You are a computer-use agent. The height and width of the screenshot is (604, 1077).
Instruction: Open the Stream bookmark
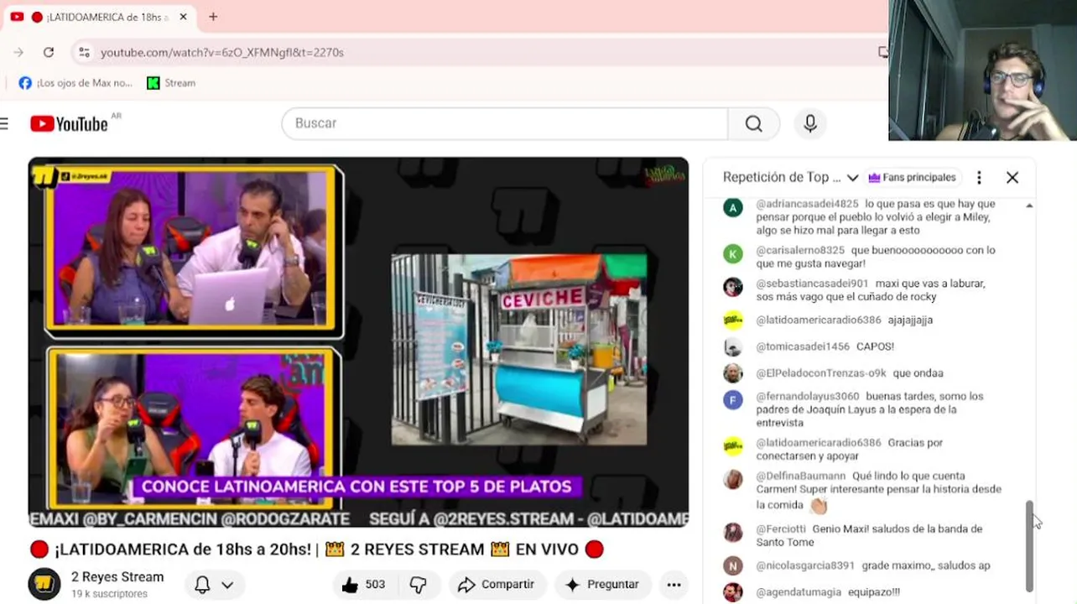click(x=171, y=83)
